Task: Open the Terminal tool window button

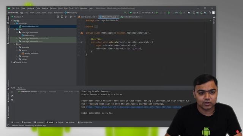Action: [x=39, y=122]
